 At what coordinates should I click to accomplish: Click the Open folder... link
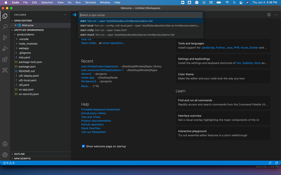pyautogui.click(x=90, y=43)
